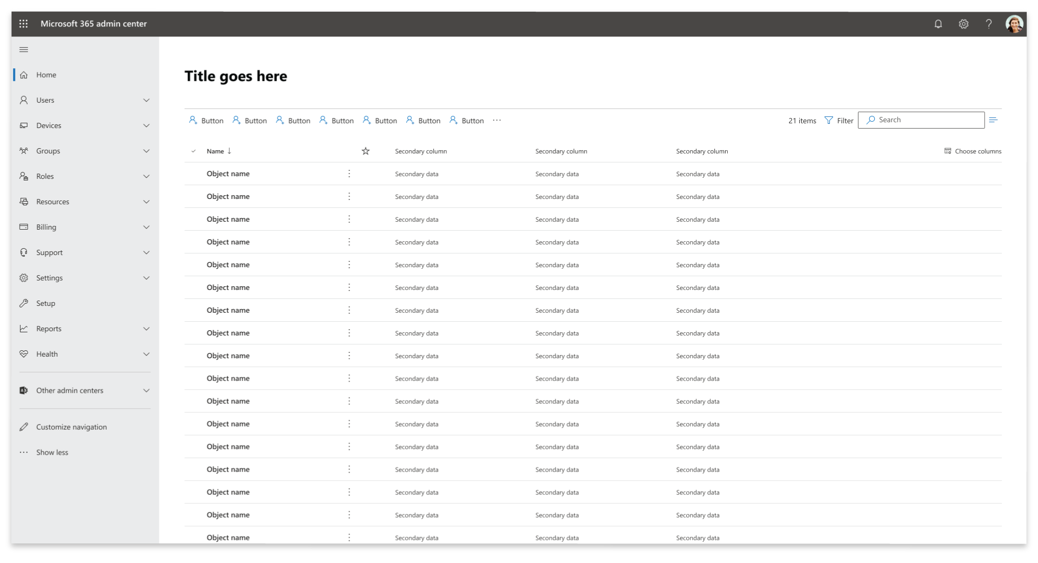The image size is (1038, 563).
Task: Go to Home in the navigation
Action: coord(46,75)
